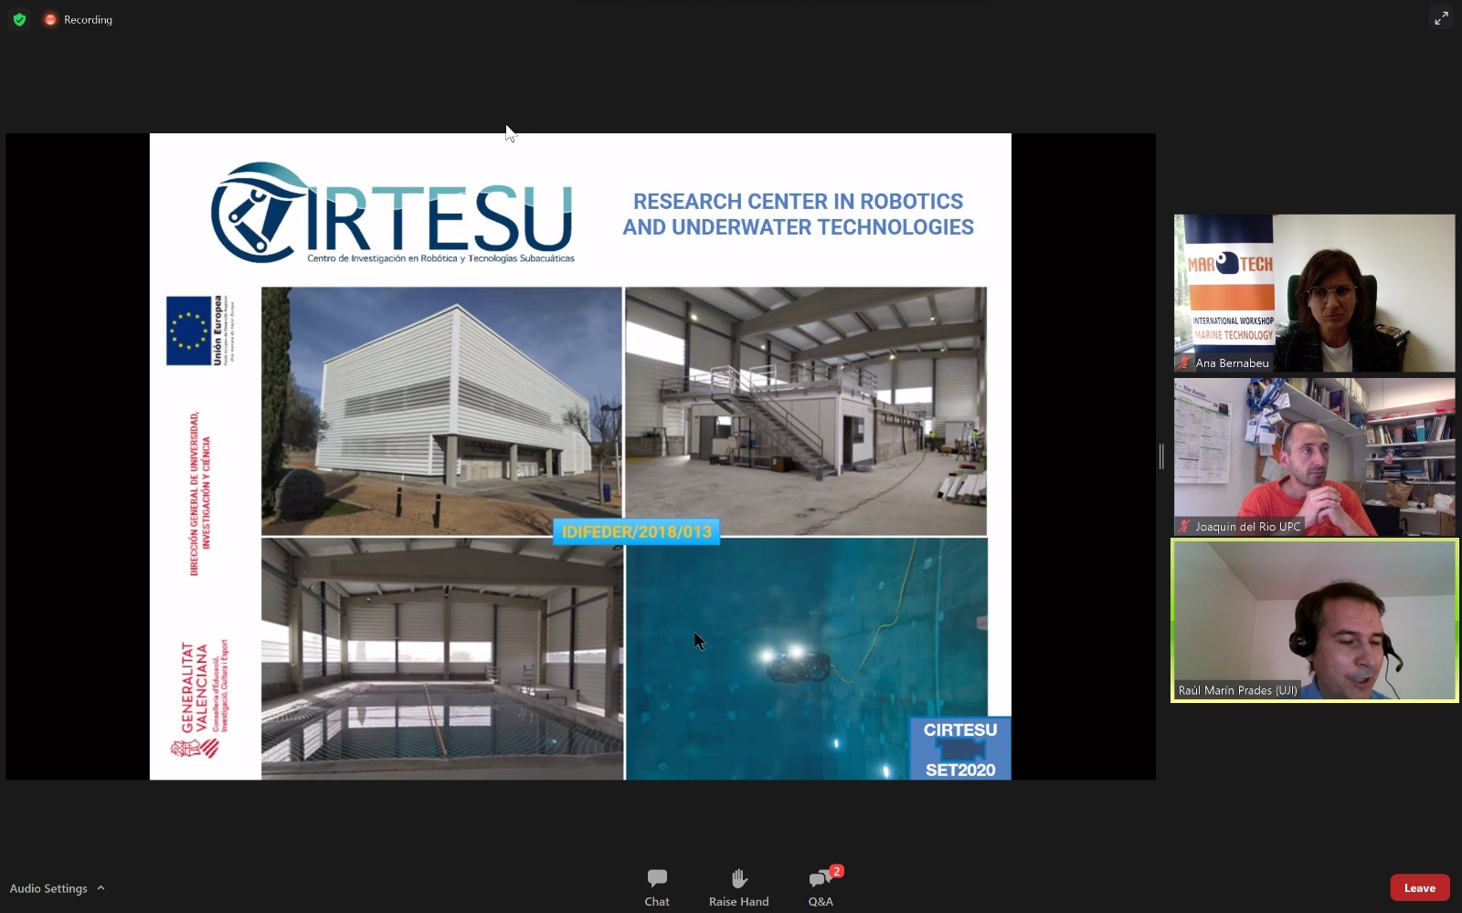Select Raúl Marín Prades video tile
Image resolution: width=1462 pixels, height=913 pixels.
coord(1314,620)
